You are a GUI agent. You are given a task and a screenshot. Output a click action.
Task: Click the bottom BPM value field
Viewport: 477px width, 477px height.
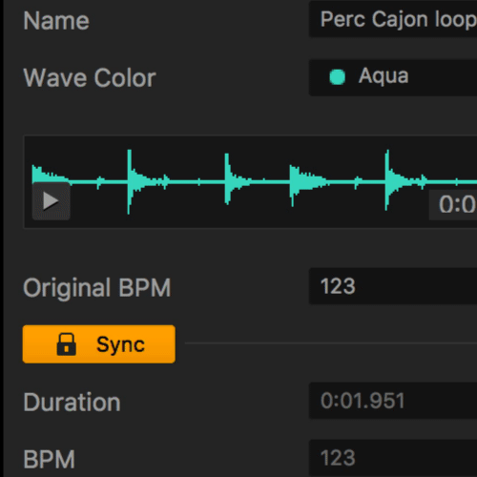click(x=393, y=458)
